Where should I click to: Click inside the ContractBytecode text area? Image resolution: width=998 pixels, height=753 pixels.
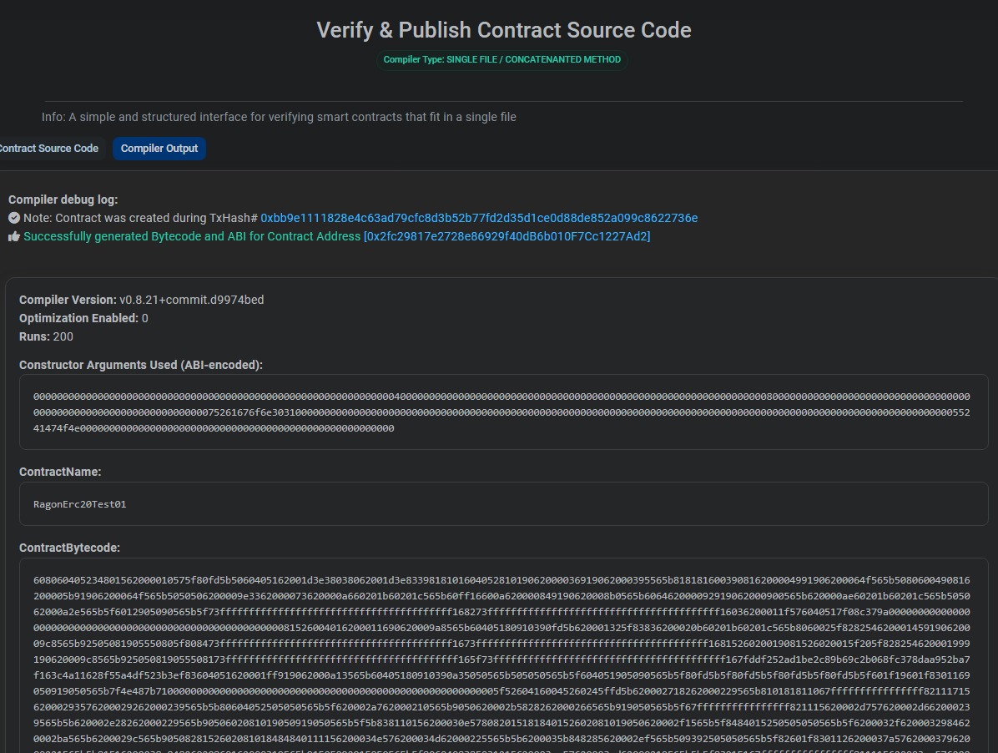[503, 655]
